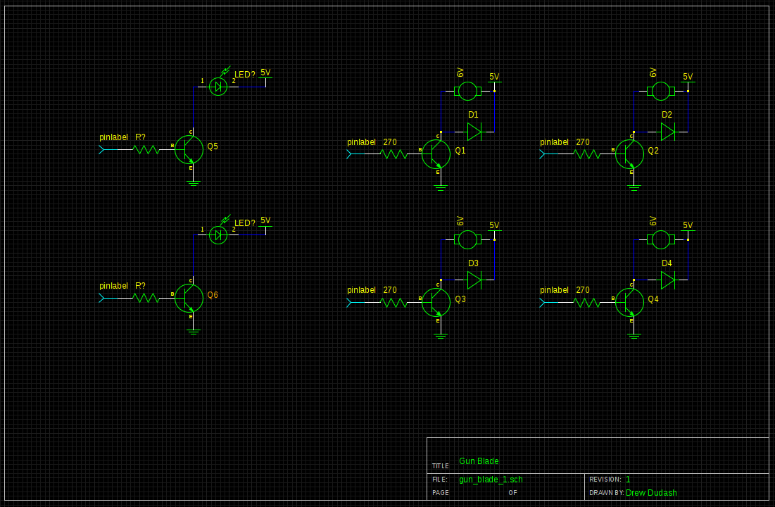Select the 270 resistor feeding Q1
775x507 pixels.
point(394,154)
